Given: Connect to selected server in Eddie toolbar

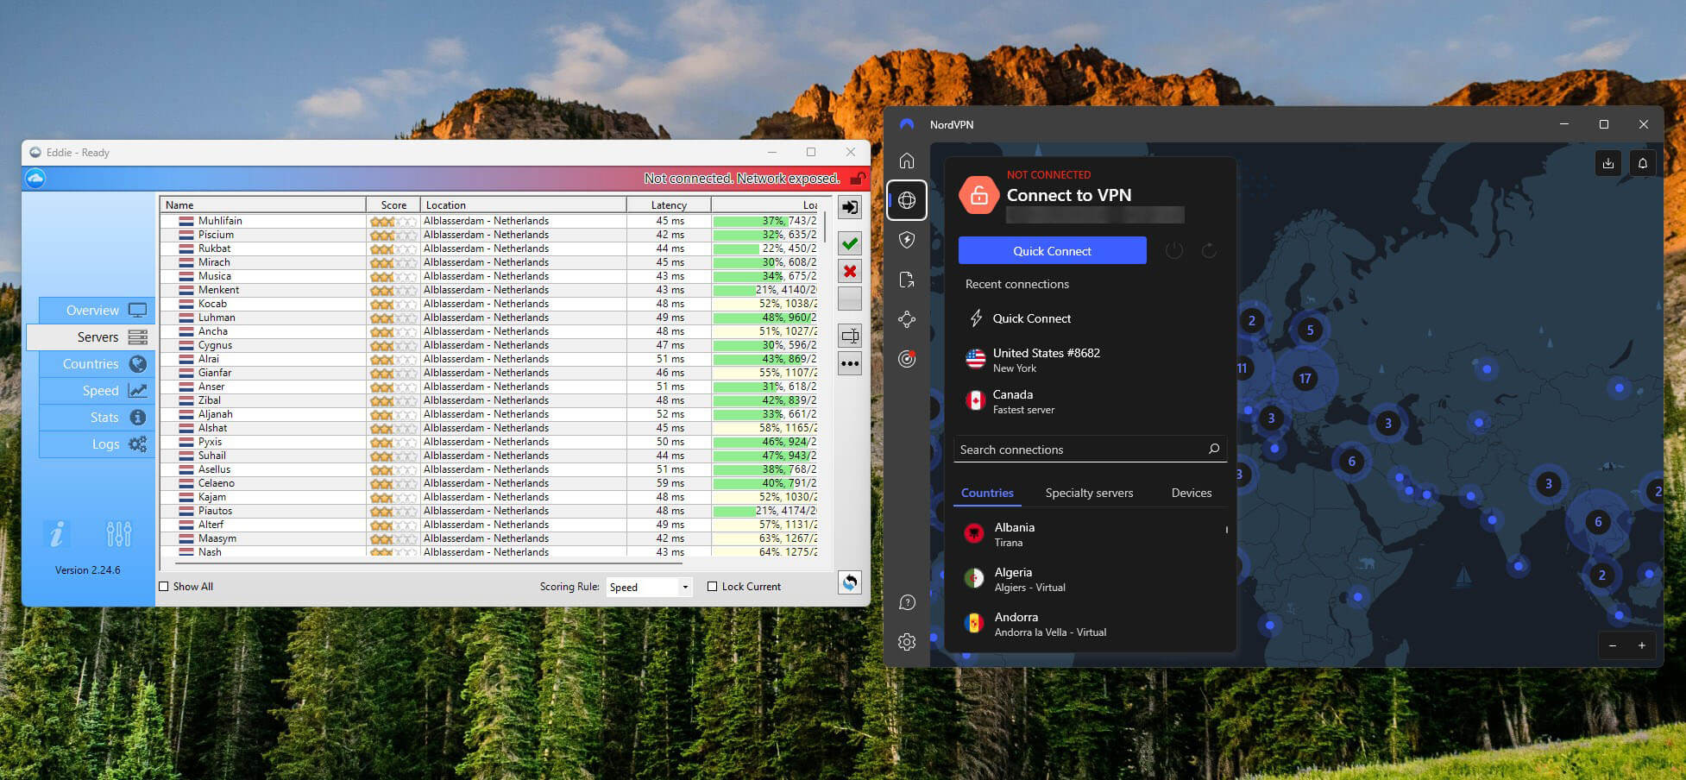Looking at the screenshot, I should pyautogui.click(x=849, y=207).
